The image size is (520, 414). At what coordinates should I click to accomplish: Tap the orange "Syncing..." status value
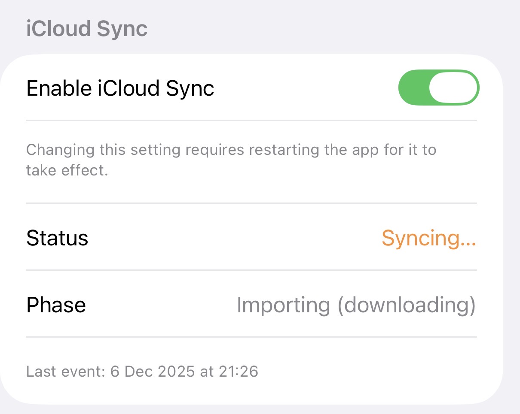tap(428, 238)
